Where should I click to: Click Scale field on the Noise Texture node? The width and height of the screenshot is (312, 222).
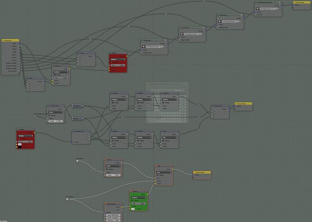[x=113, y=215]
